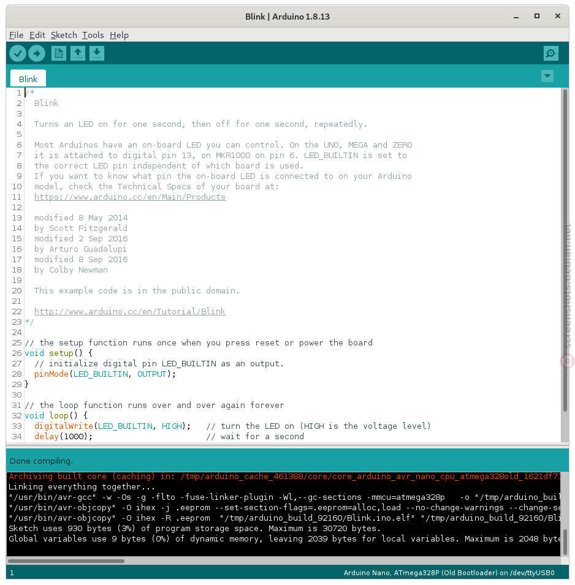Screen dimensions: 575x585
Task: Click the orange 'Archiving built core' console line
Action: 284,477
